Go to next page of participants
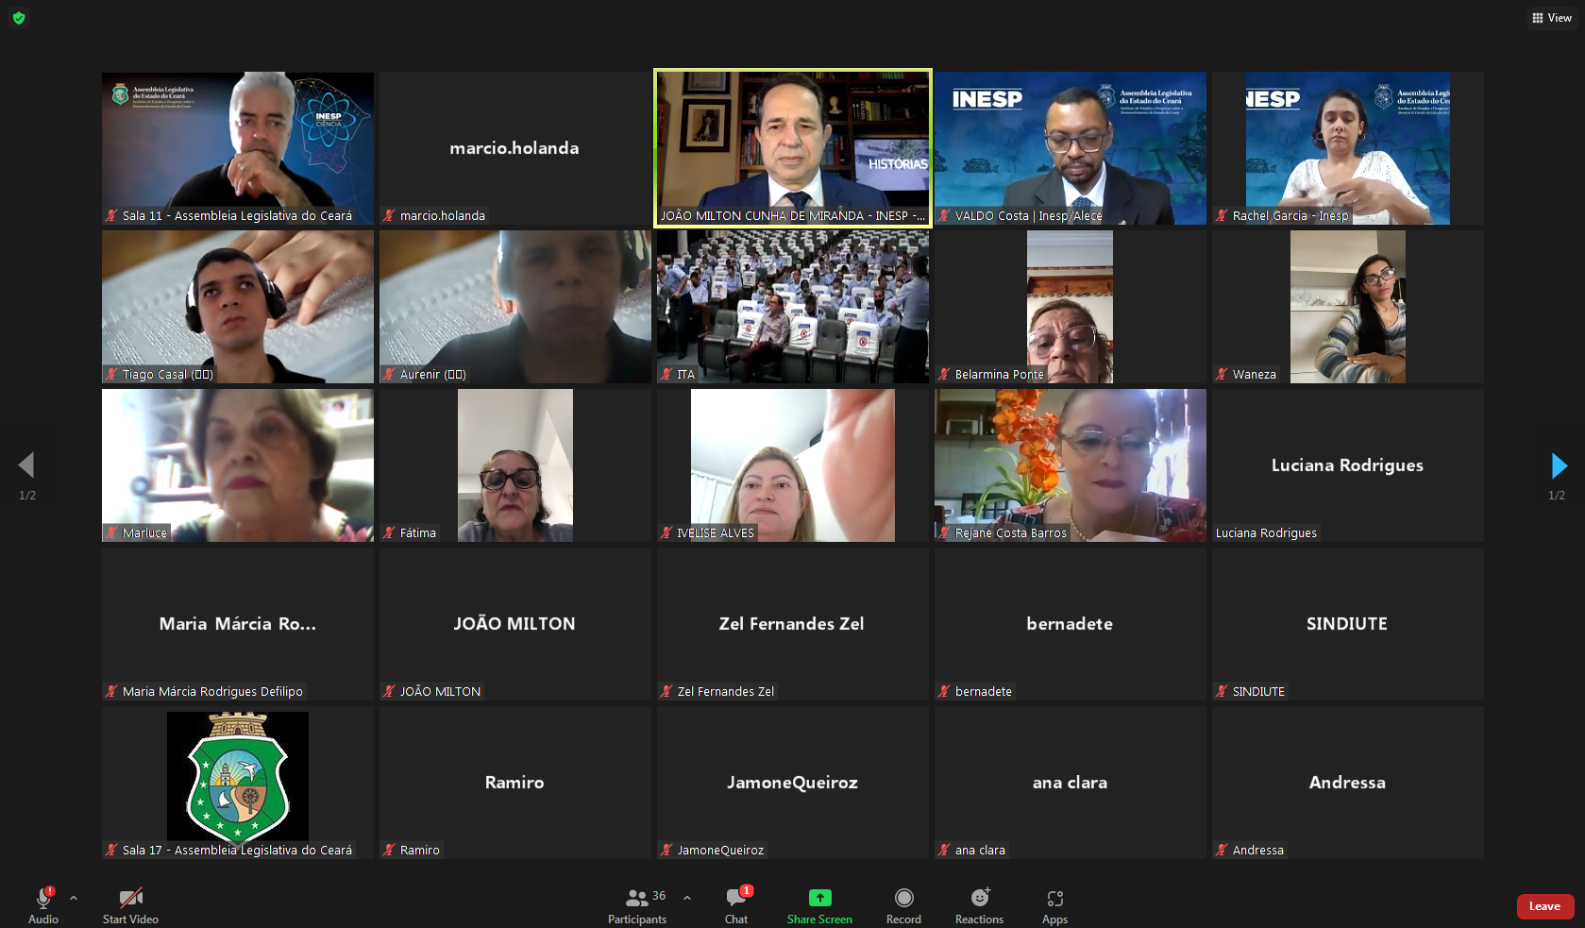1585x928 pixels. (x=1559, y=465)
